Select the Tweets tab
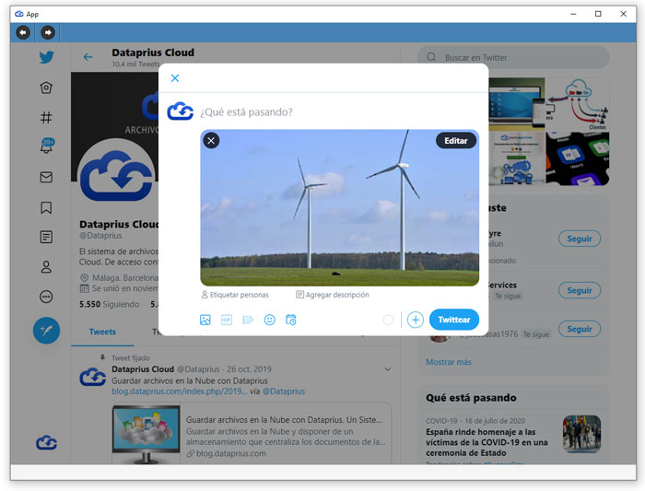 click(102, 332)
